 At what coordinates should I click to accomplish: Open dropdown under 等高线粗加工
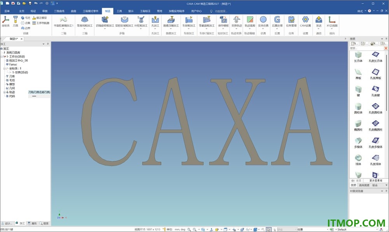(84, 28)
